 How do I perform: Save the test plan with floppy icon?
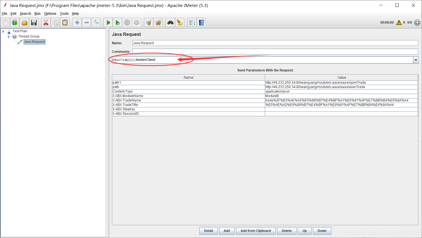[34, 23]
